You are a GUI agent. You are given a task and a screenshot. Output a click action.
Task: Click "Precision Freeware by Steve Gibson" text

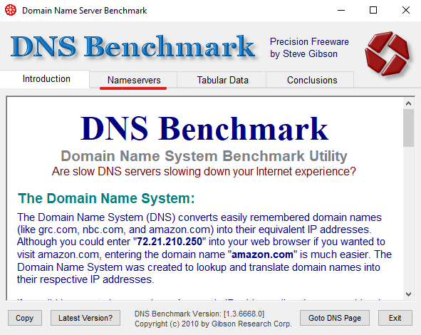pos(309,48)
